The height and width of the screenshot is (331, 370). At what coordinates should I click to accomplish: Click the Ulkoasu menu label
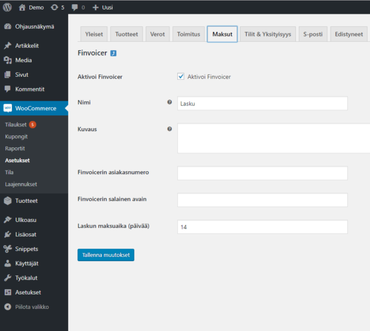click(26, 220)
